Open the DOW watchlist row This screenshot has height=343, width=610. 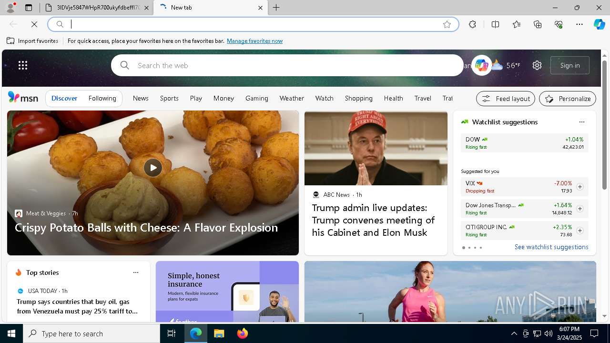tap(524, 143)
